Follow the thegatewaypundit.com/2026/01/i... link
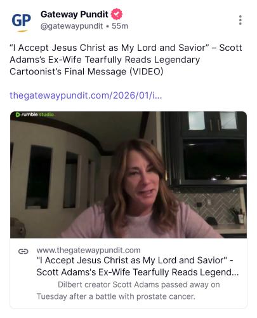 coord(86,95)
